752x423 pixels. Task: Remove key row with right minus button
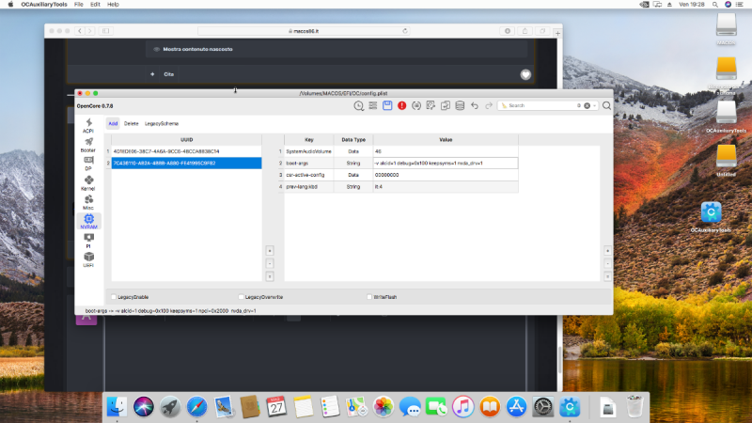tap(607, 263)
